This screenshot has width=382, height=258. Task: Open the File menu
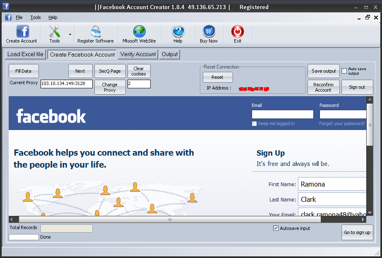19,17
